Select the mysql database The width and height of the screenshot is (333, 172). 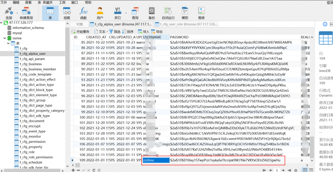click(17, 33)
